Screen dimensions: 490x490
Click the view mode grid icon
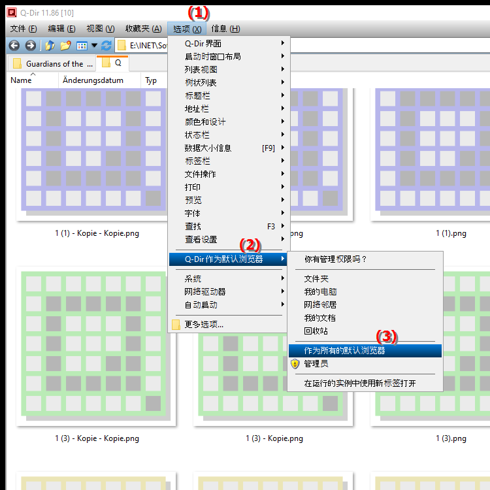click(x=82, y=46)
